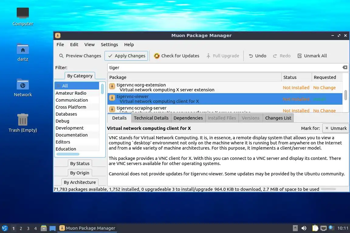This screenshot has width=350, height=233.
Task: Select the Debug category
Action: (77, 121)
